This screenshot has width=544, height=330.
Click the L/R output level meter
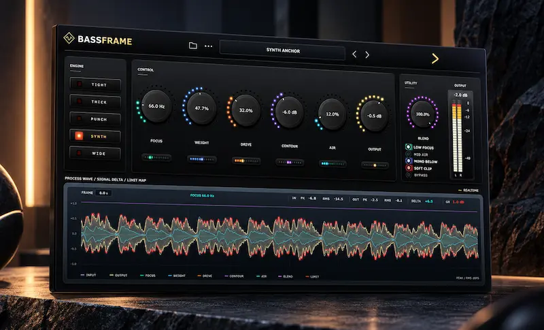[x=457, y=137]
